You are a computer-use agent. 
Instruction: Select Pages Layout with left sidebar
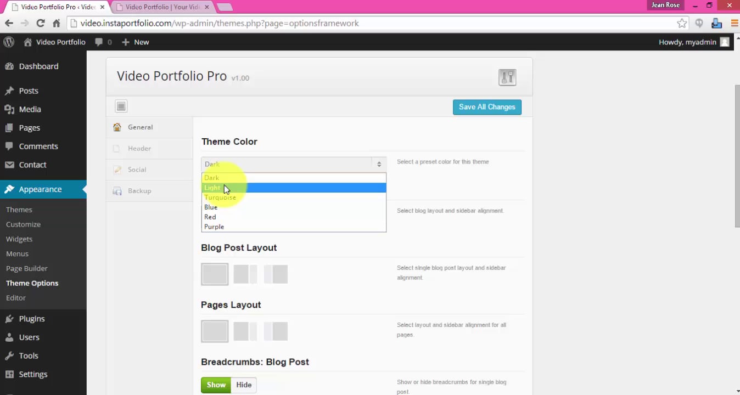click(x=276, y=331)
